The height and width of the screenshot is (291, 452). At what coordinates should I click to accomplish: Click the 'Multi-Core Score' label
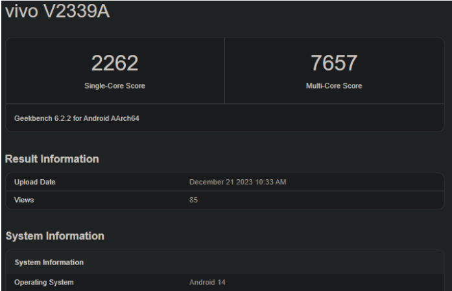pos(334,86)
